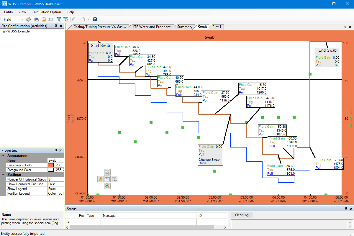This screenshot has width=354, height=236.
Task: Open the Undo history dropdown arrow
Action: [78, 19]
